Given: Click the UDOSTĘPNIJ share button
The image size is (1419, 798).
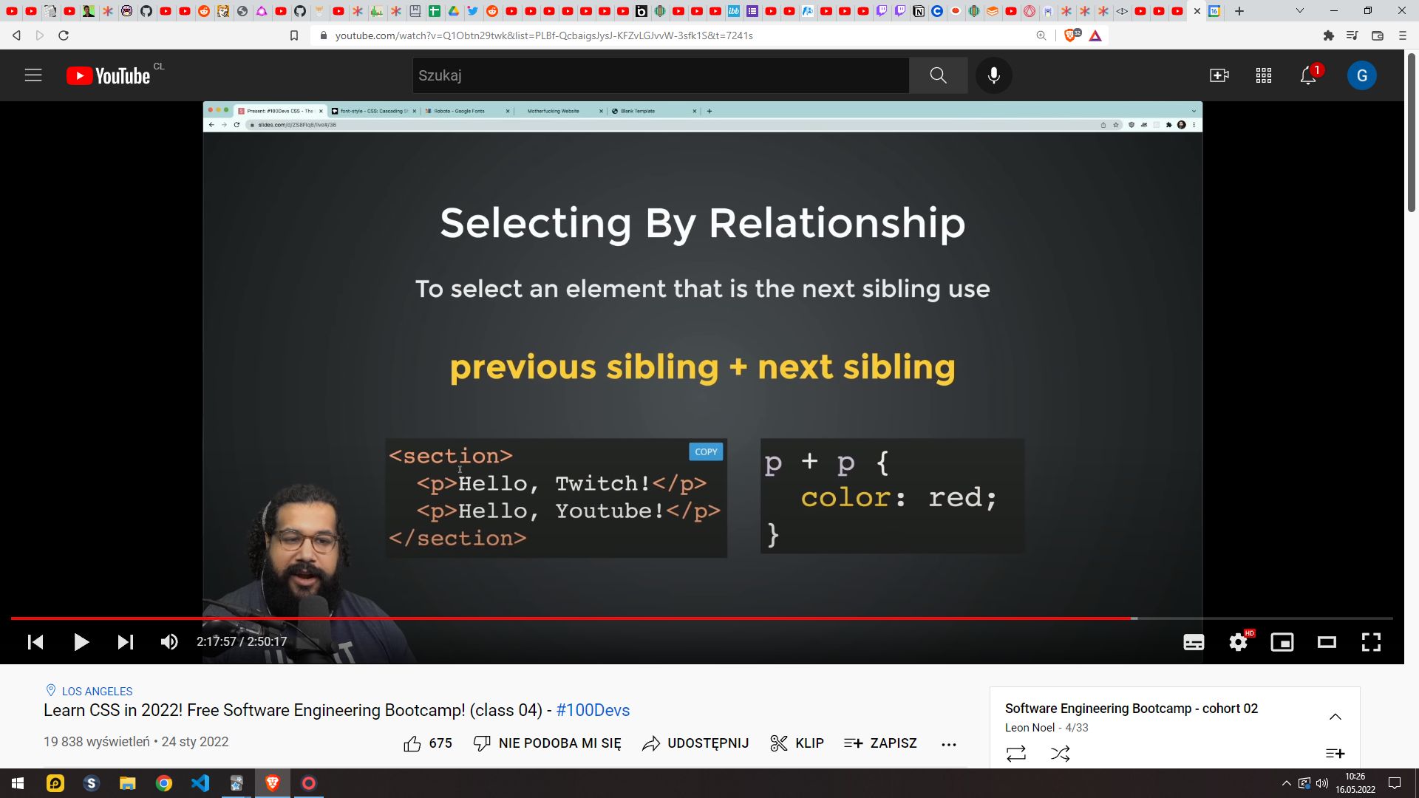Looking at the screenshot, I should coord(695,743).
